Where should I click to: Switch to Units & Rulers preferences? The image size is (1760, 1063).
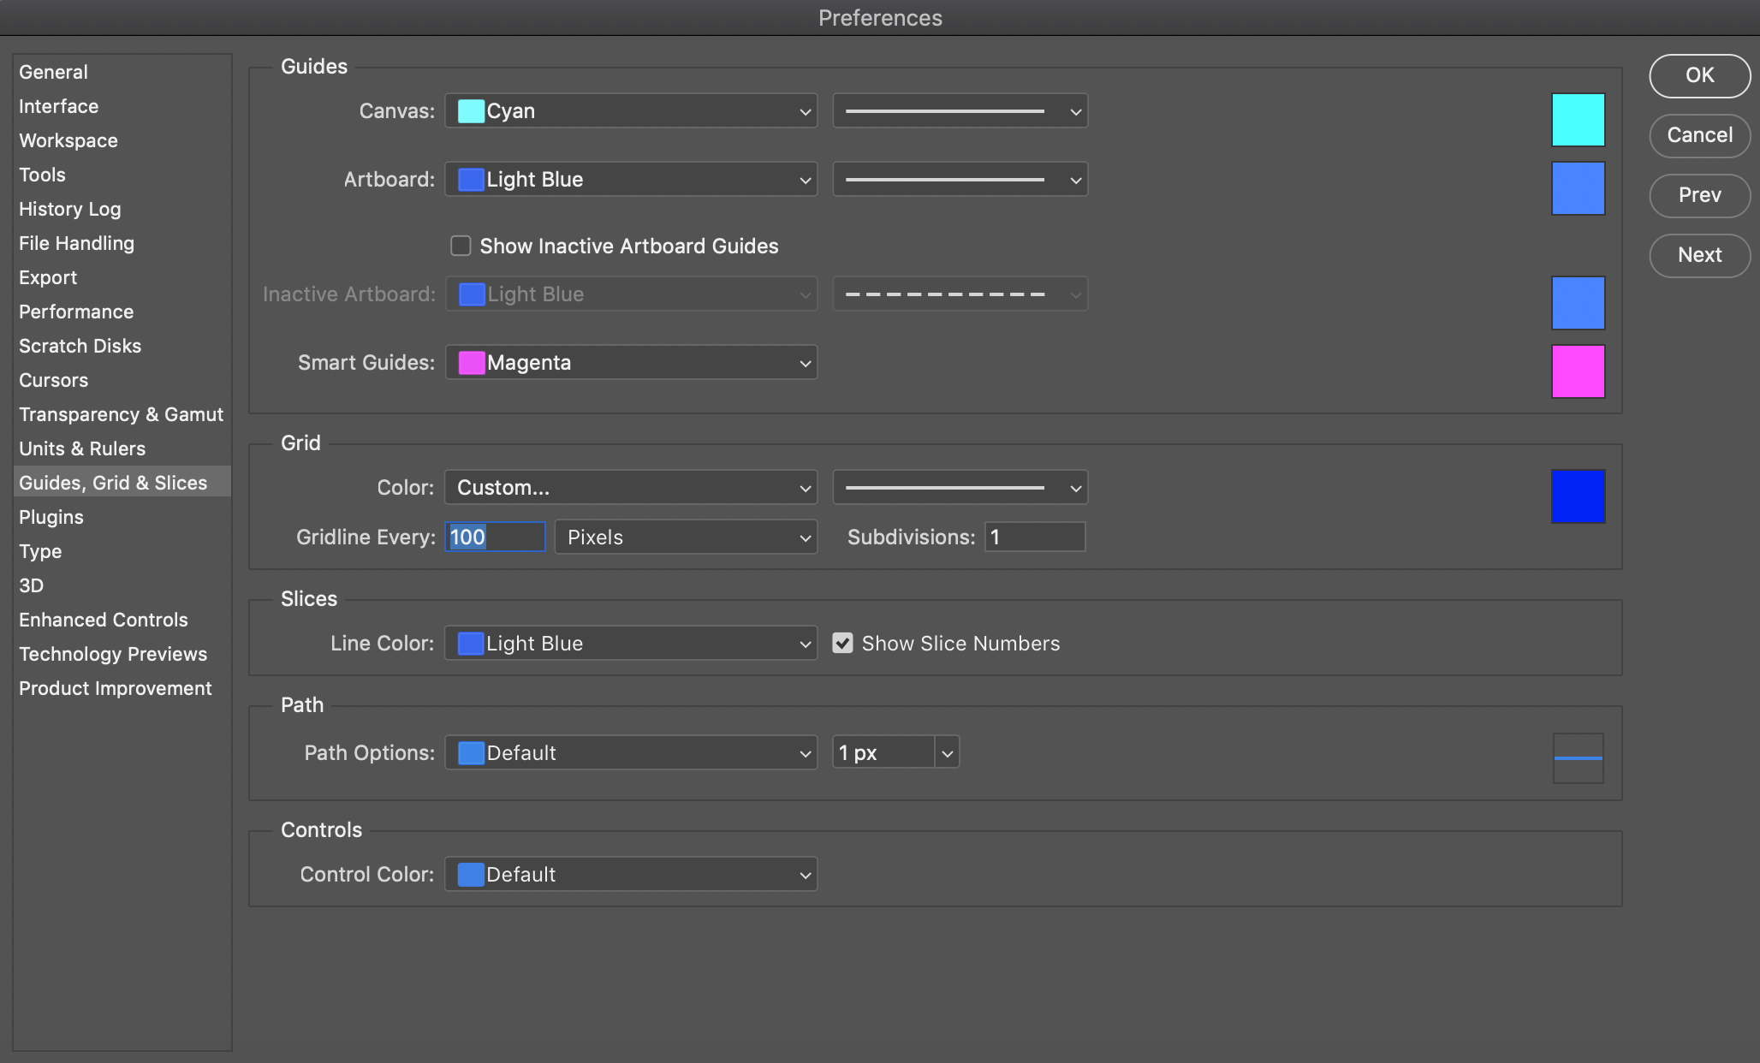(82, 448)
